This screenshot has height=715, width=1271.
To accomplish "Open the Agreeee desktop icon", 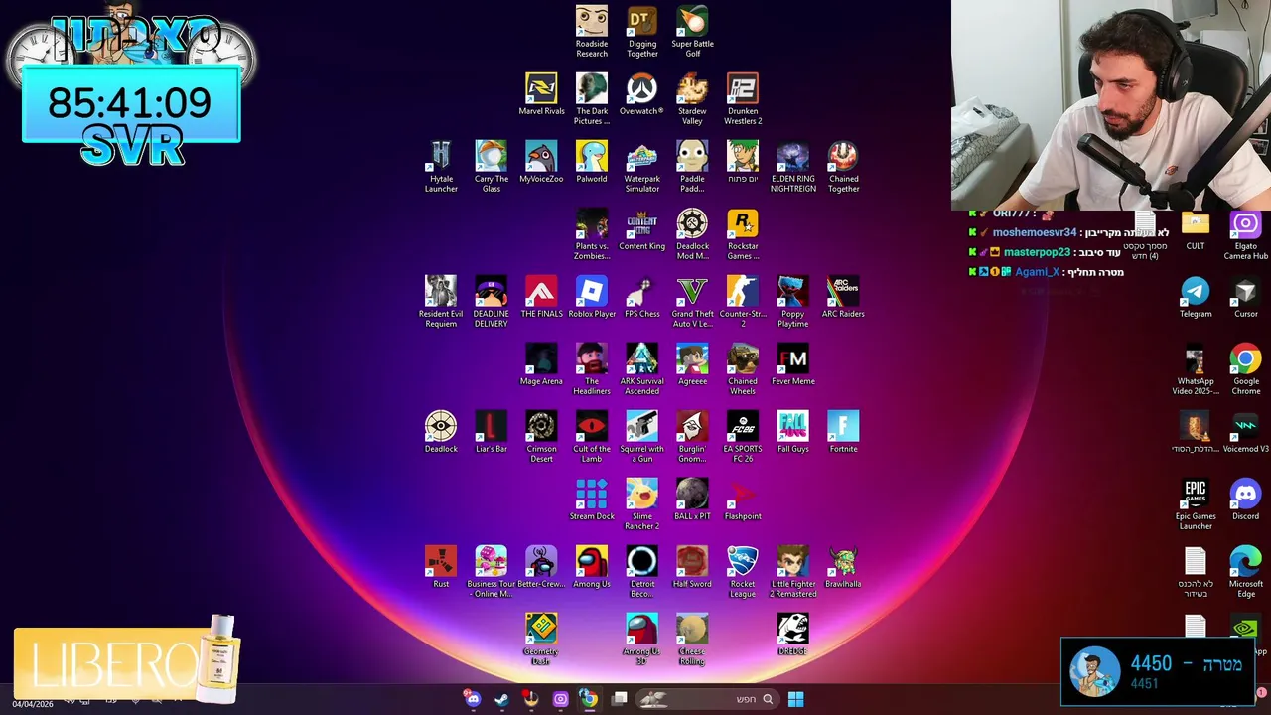I will click(x=693, y=364).
